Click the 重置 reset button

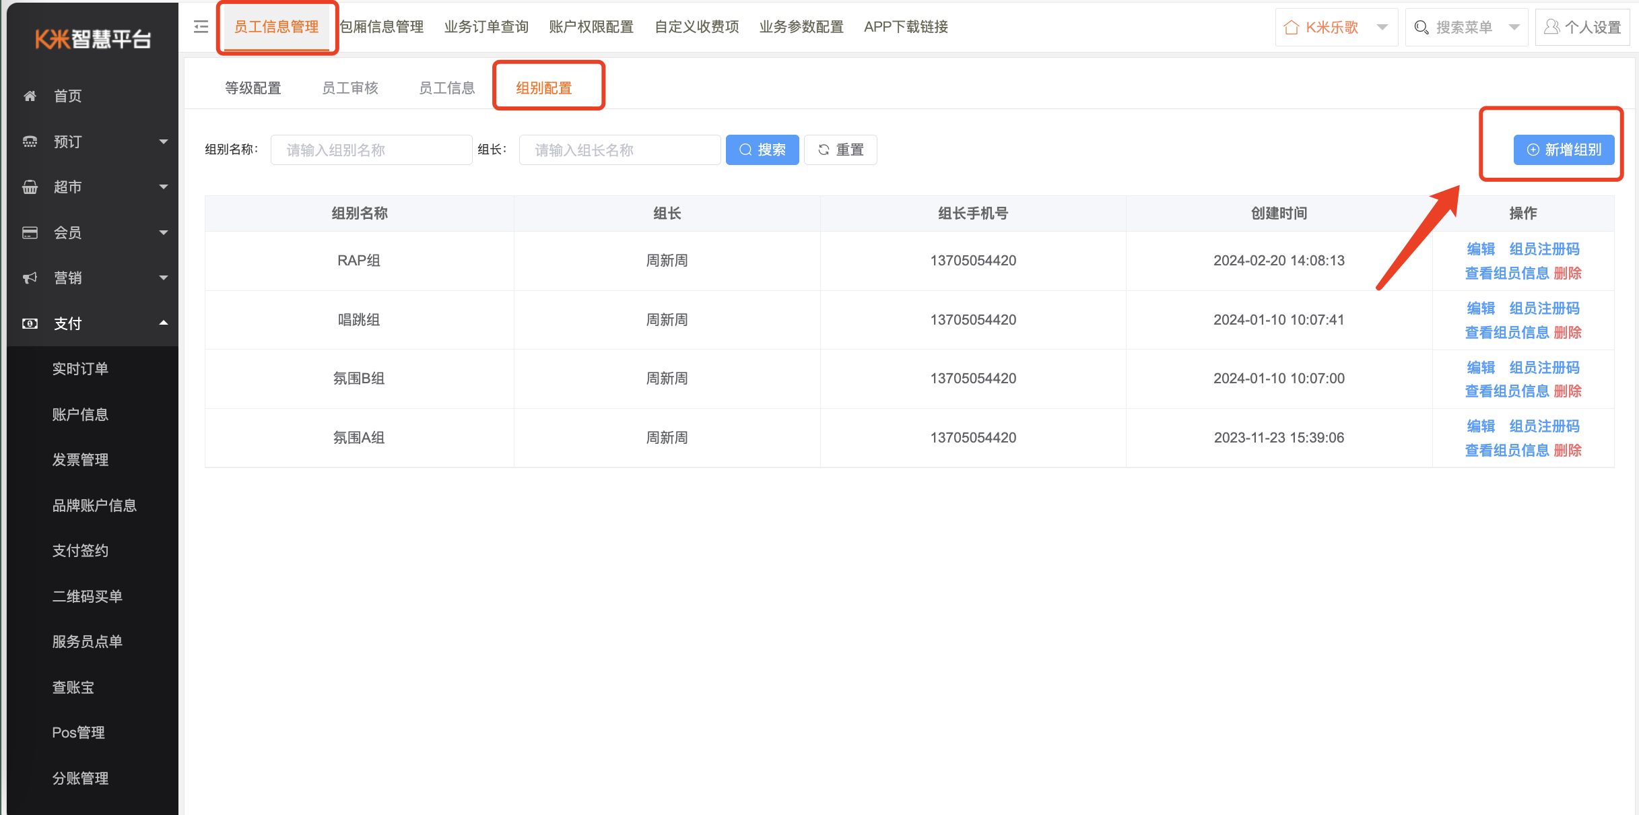[840, 150]
